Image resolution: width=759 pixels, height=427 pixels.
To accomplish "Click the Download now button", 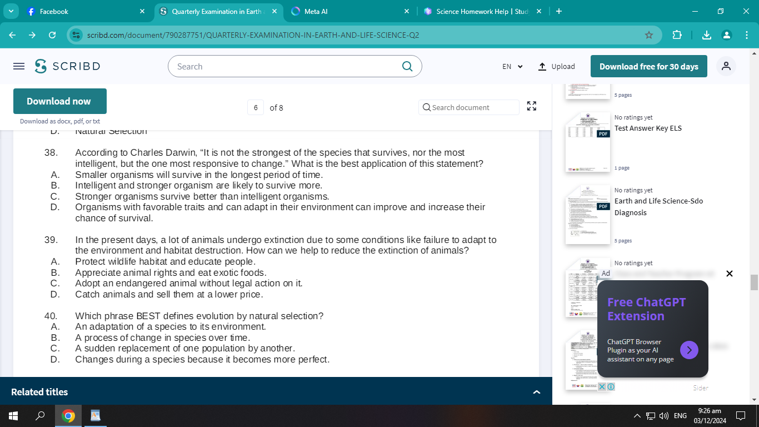I will pos(60,101).
